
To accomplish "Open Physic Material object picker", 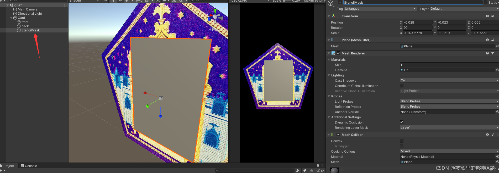I will (497, 157).
